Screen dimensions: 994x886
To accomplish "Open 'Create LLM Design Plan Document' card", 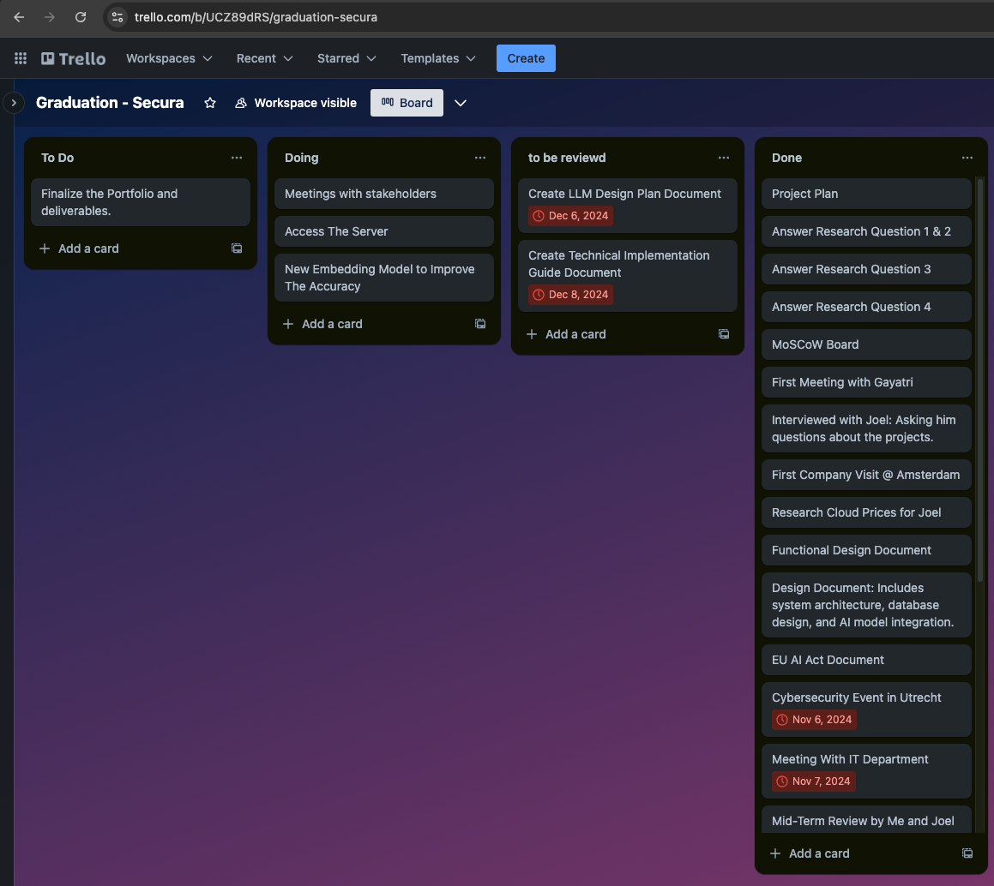I will (x=628, y=205).
